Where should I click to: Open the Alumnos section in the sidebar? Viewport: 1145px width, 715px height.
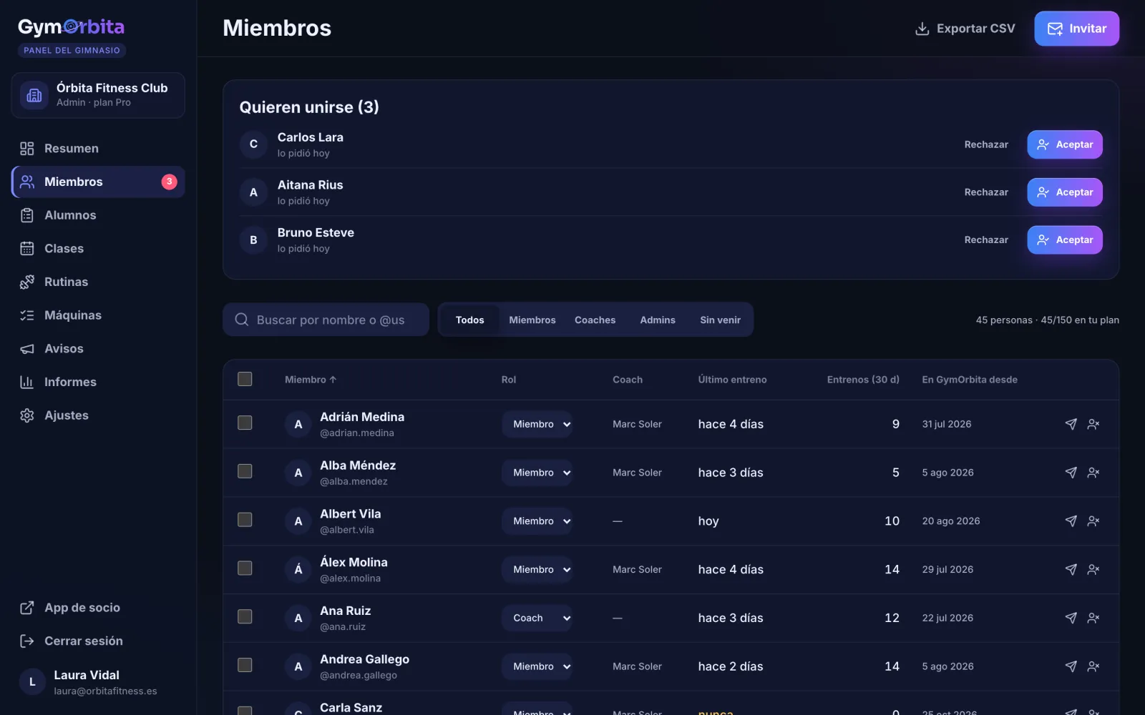click(x=98, y=215)
